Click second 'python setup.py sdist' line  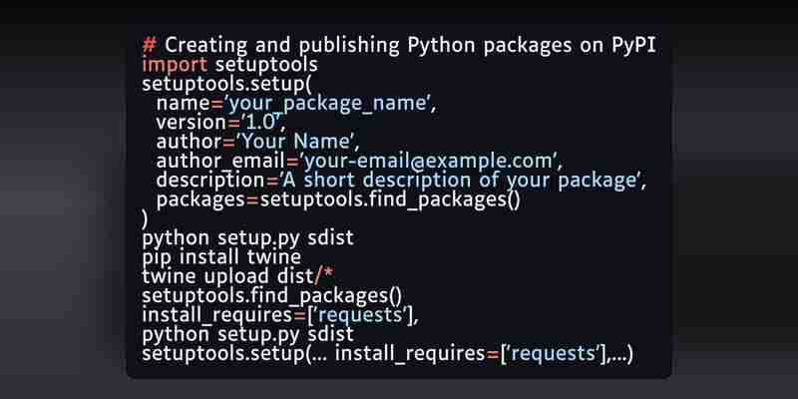[247, 334]
